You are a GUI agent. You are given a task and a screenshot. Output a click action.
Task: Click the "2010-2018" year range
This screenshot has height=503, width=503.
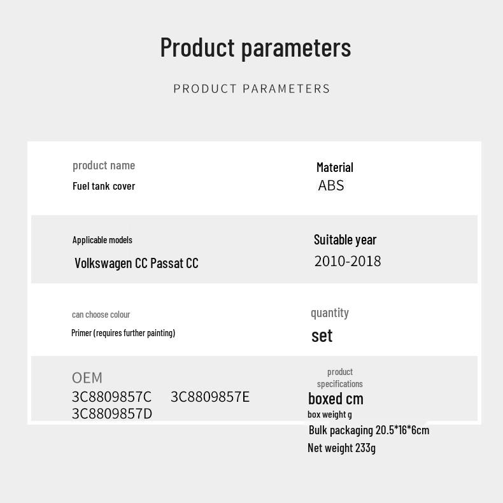click(348, 261)
